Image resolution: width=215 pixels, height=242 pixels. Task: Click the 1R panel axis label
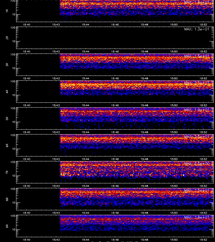coord(7,11)
